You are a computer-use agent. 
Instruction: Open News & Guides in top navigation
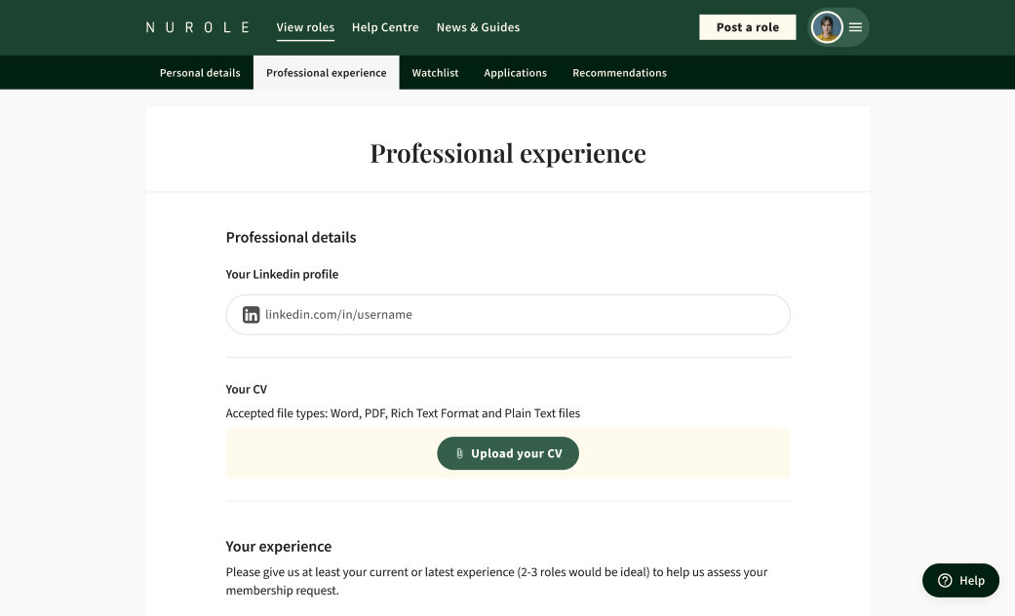(478, 27)
